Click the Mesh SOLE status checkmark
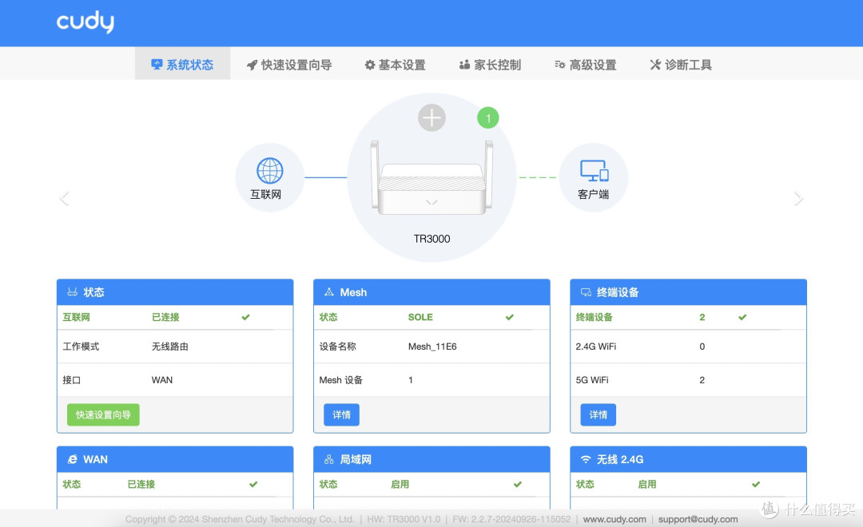This screenshot has width=863, height=527. (510, 317)
